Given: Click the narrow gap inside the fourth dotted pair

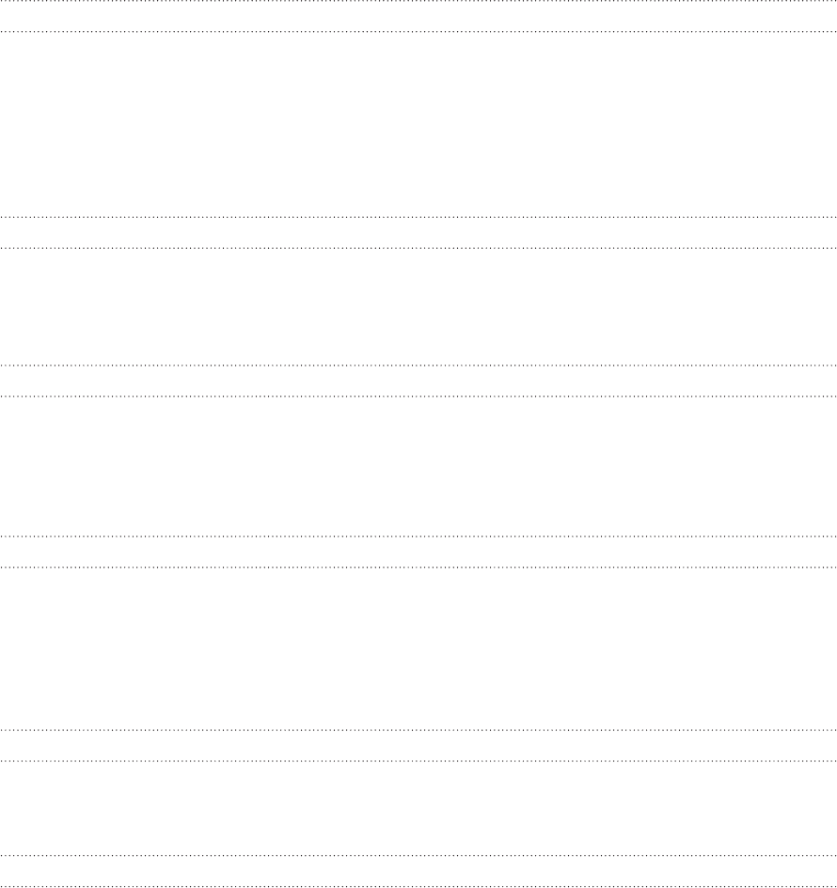Looking at the screenshot, I should (x=418, y=551).
